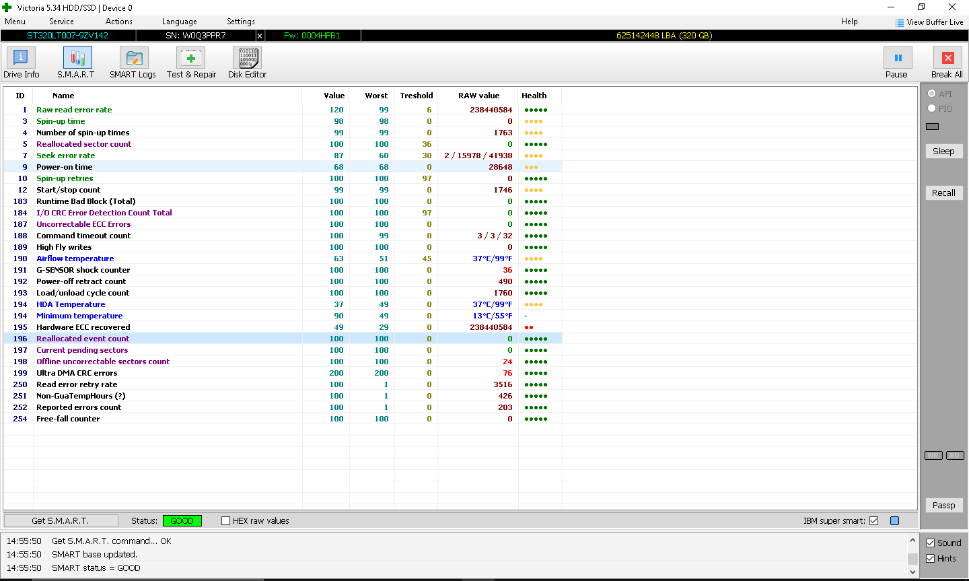Pause the current operation

pos(897,63)
